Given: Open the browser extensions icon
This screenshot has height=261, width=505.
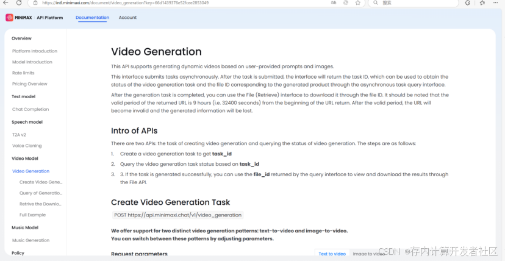Looking at the screenshot, I should (468, 2).
